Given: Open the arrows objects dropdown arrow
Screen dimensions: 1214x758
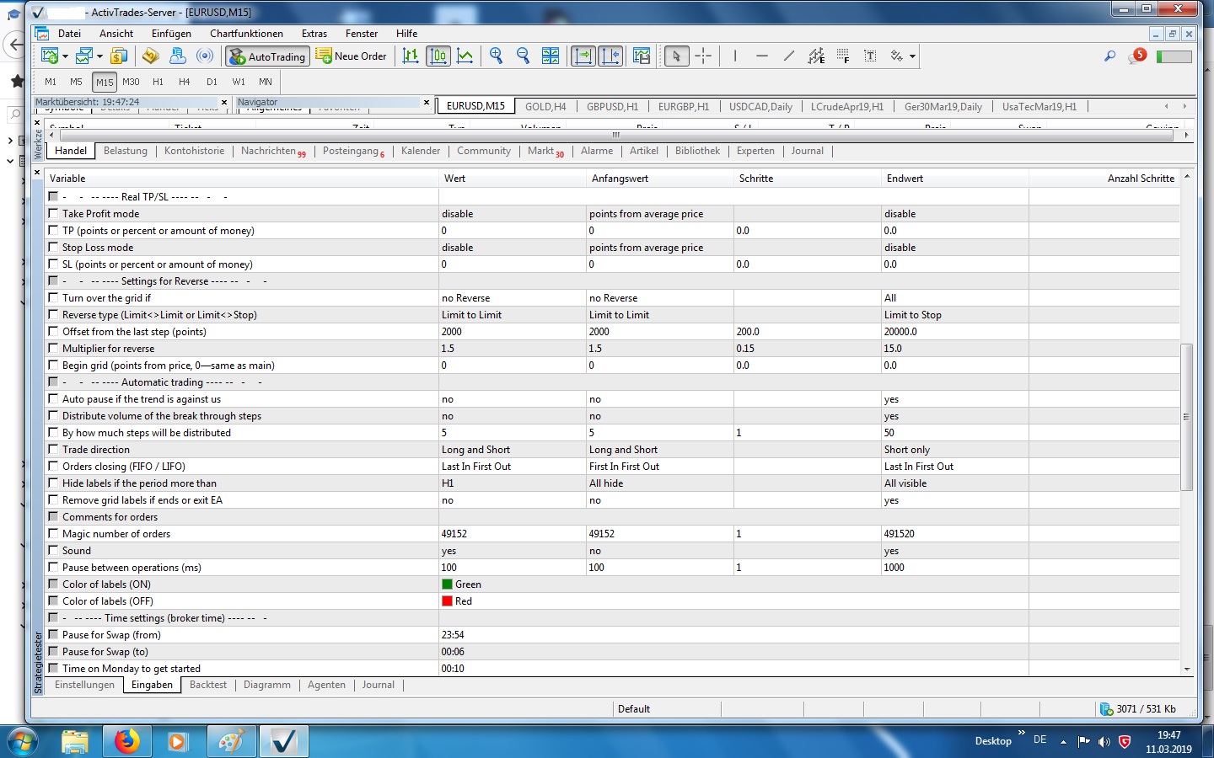Looking at the screenshot, I should [x=912, y=56].
